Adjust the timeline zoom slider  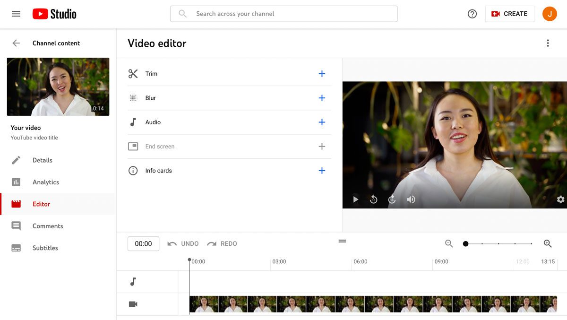pos(465,243)
